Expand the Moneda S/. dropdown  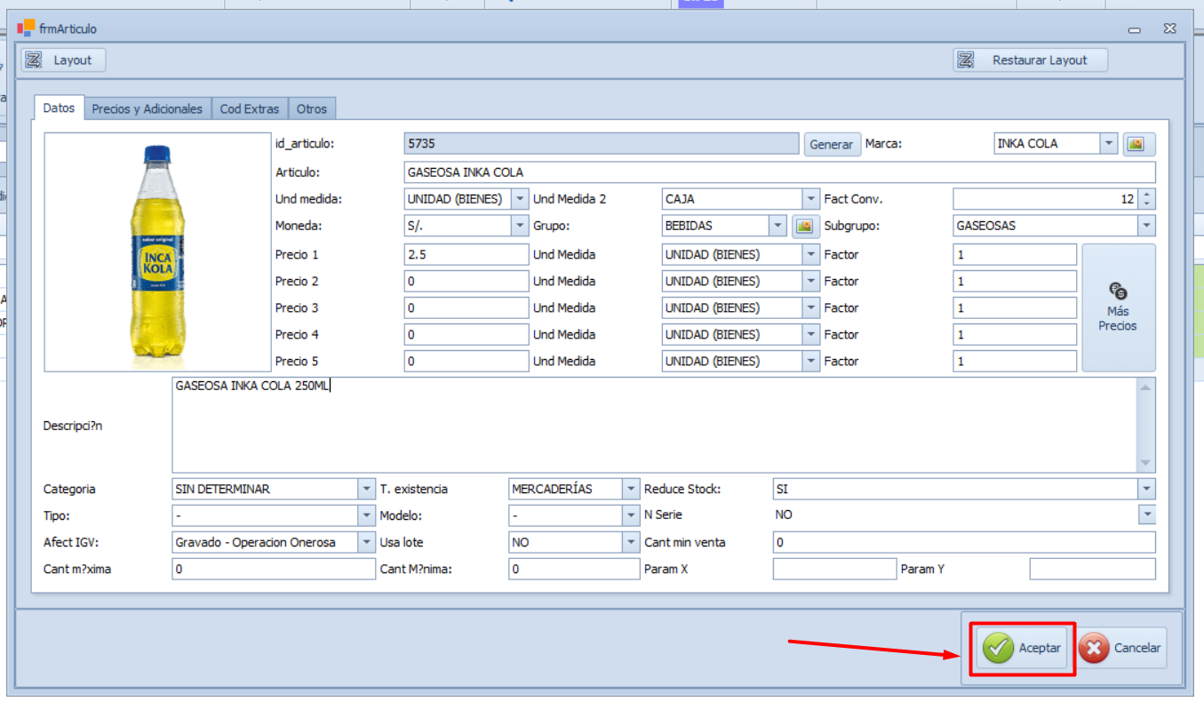pos(521,226)
